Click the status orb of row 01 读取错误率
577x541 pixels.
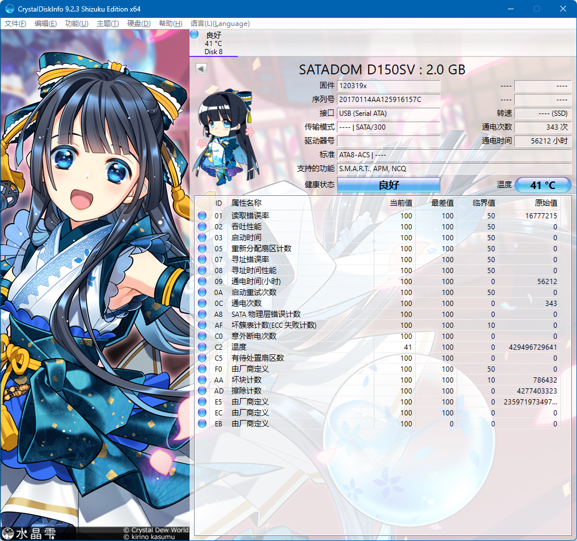click(x=202, y=215)
